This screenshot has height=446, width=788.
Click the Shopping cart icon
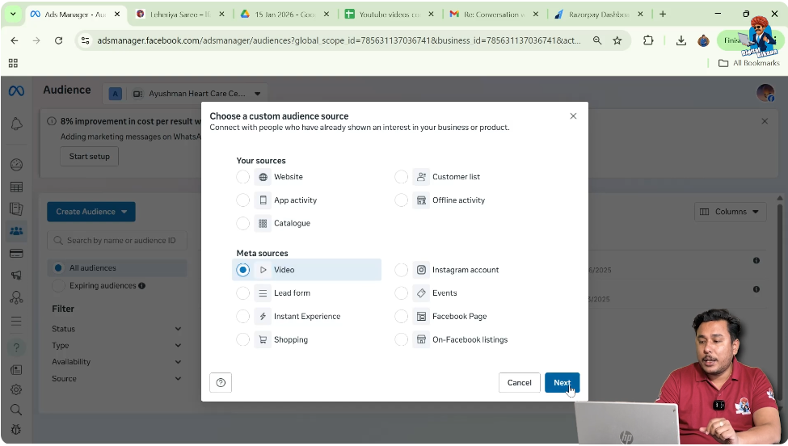(x=263, y=339)
